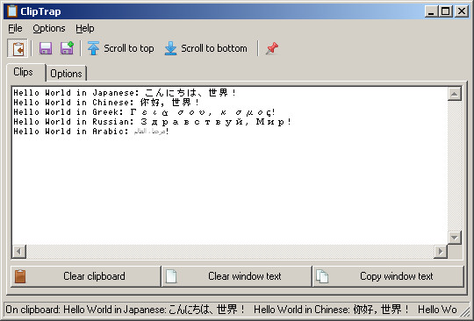Screen dimensions: 474x321
Task: Click Scroll to top toolbar button
Action: (120, 48)
